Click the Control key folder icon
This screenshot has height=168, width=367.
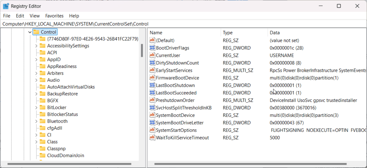36,32
